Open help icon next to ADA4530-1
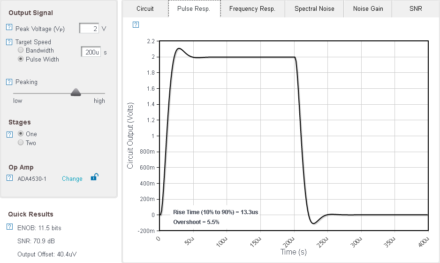Image resolution: width=440 pixels, height=263 pixels. tap(9, 178)
